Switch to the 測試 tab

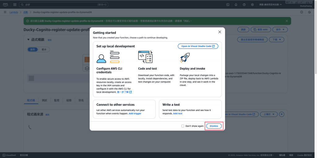(45, 100)
